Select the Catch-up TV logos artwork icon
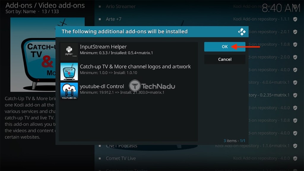This screenshot has width=304, height=171. 69,72
